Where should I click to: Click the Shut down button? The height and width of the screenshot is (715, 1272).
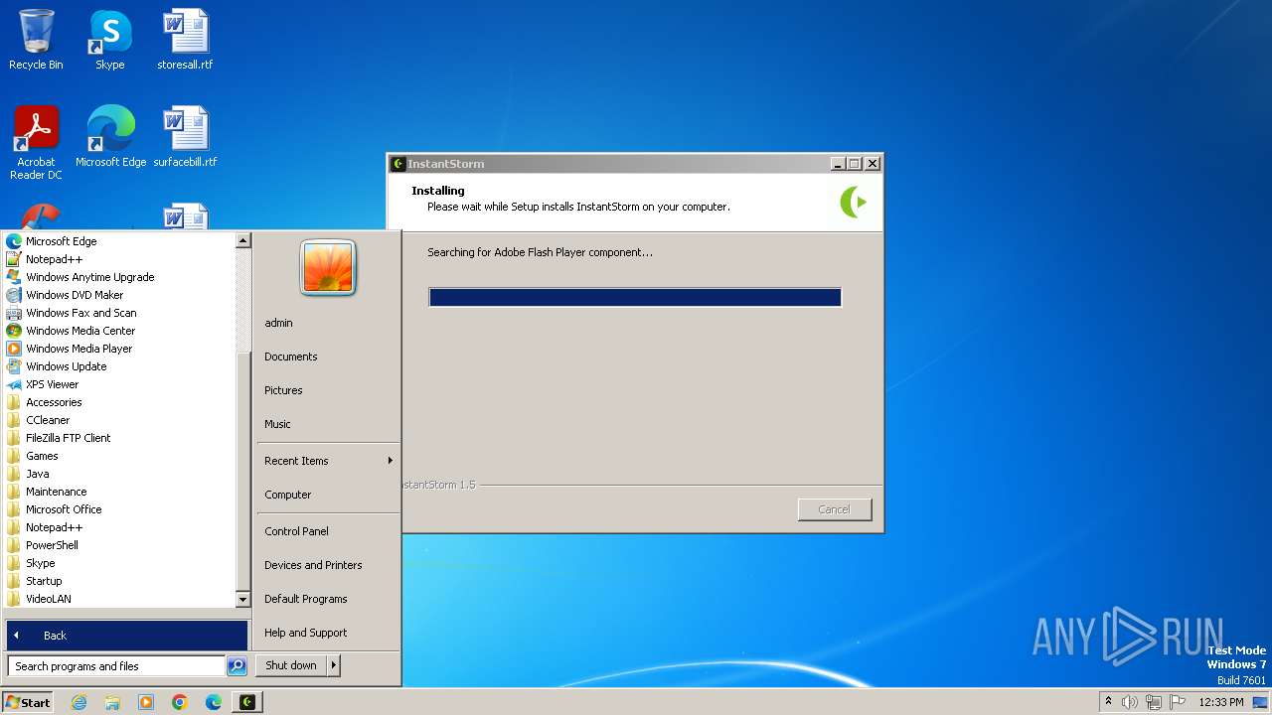[291, 665]
